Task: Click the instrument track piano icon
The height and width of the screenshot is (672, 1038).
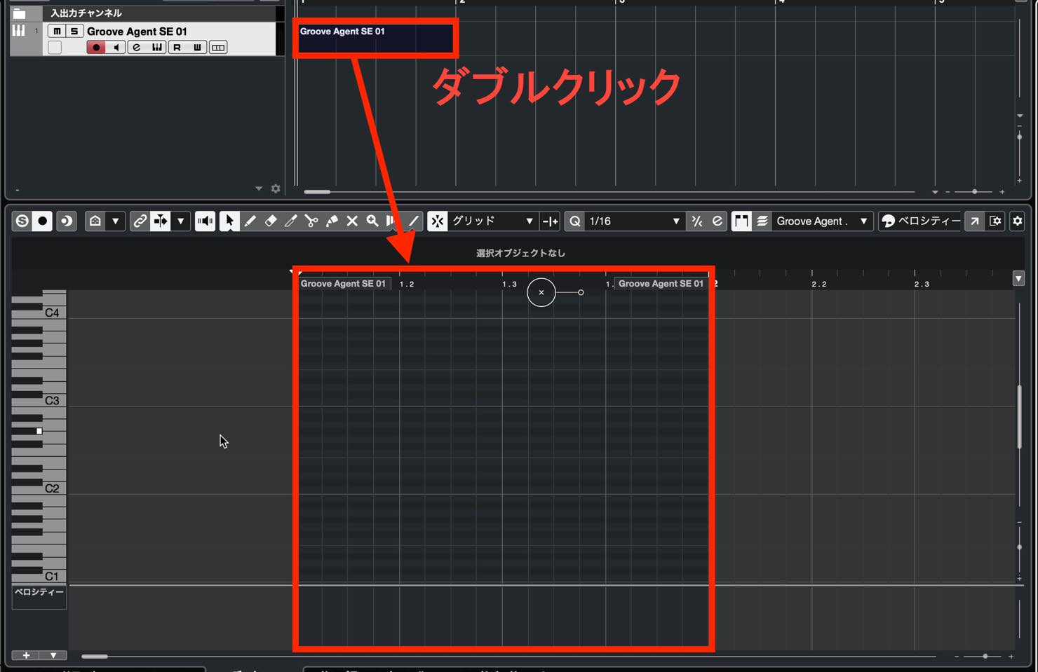Action: pos(19,30)
